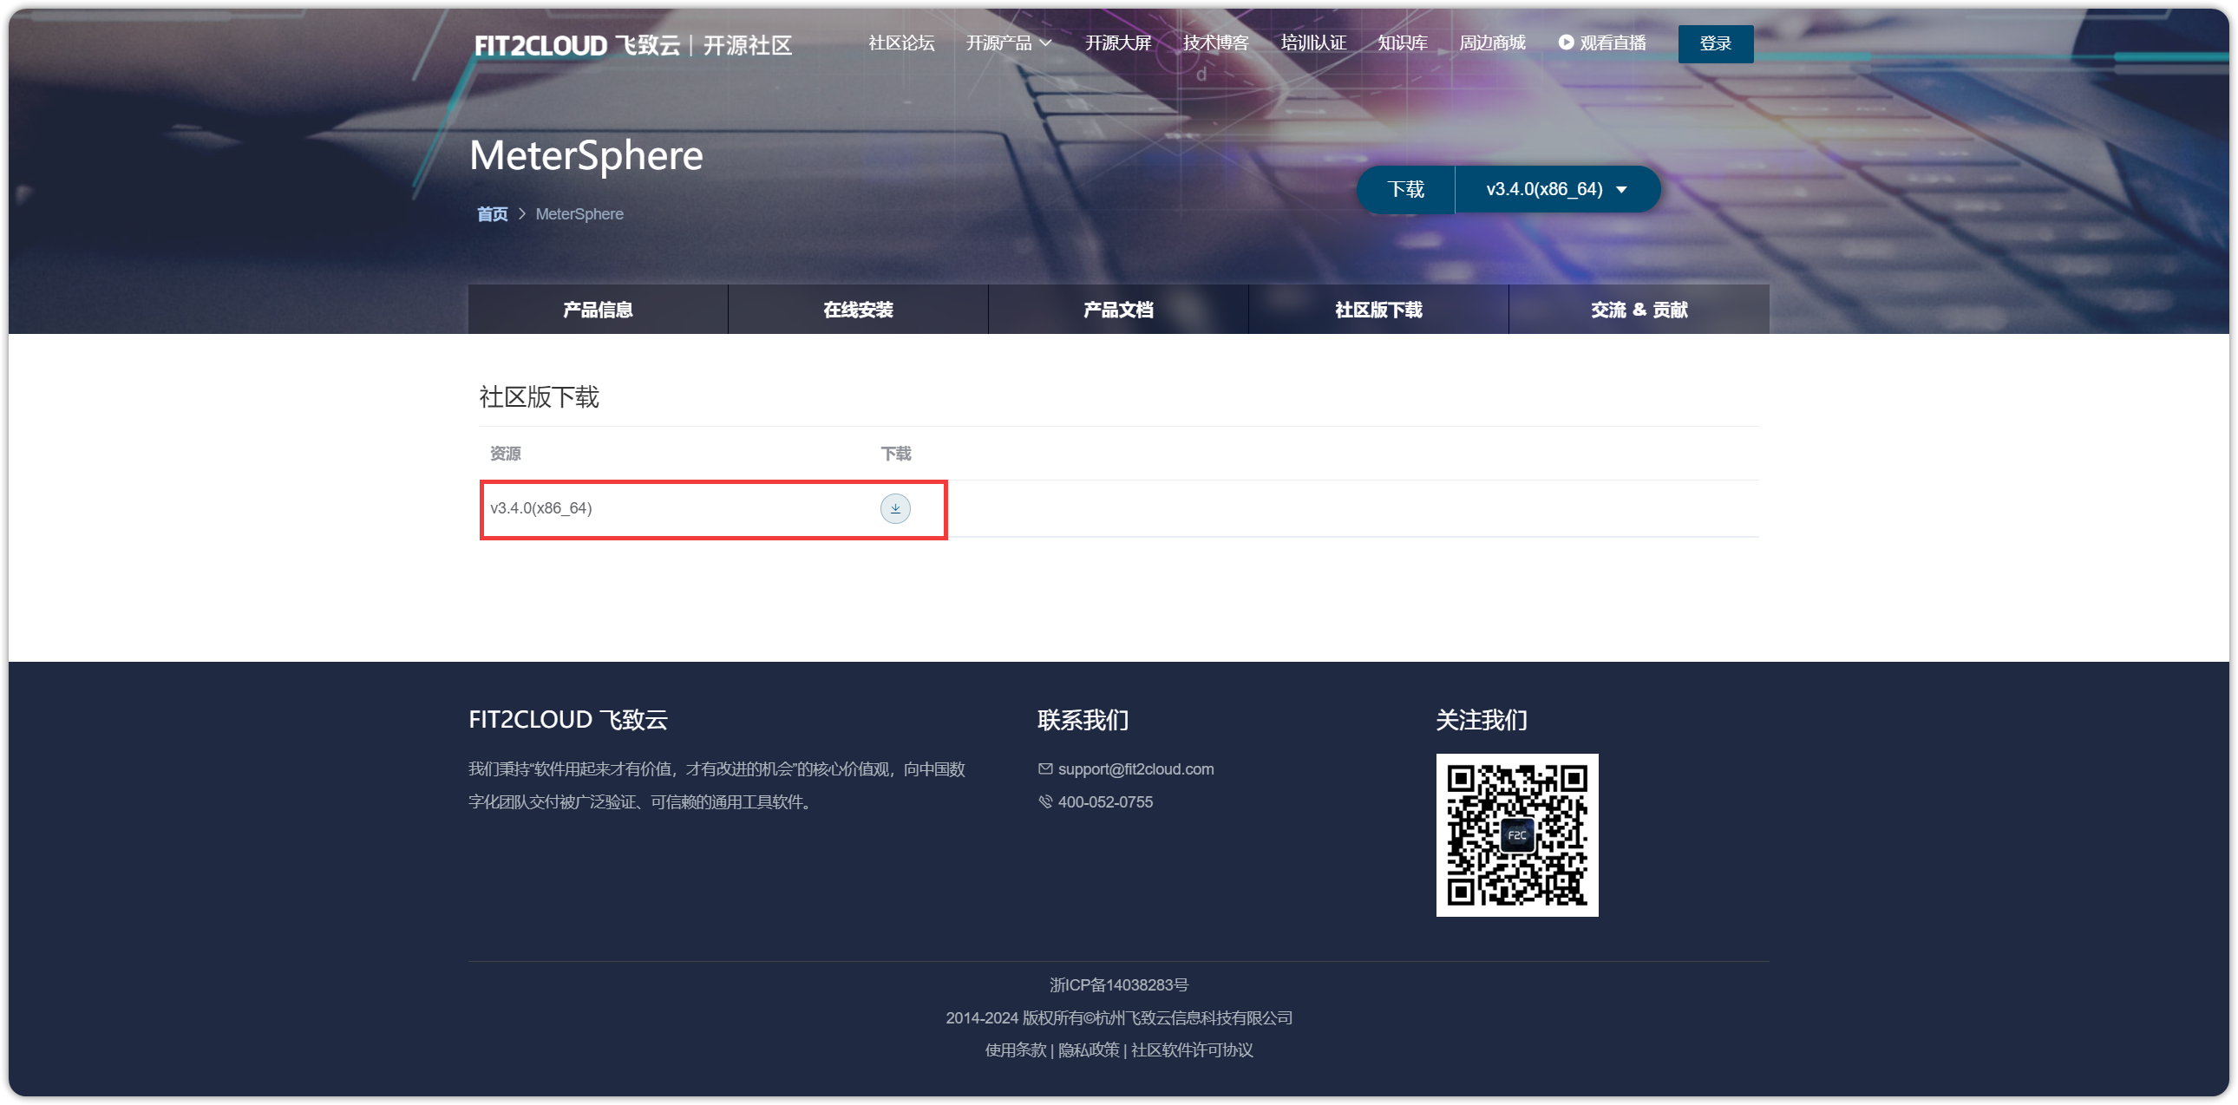
Task: Click the FIT2CLOUD 飞致云 logo
Action: 632,45
